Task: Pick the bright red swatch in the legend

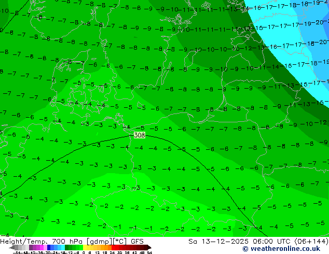Action: click(x=113, y=247)
